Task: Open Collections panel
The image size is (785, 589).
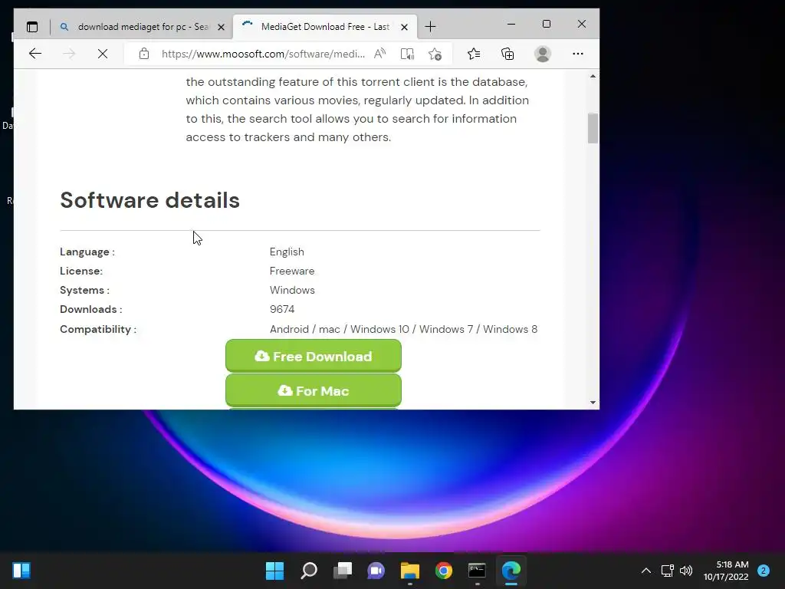Action: point(507,54)
